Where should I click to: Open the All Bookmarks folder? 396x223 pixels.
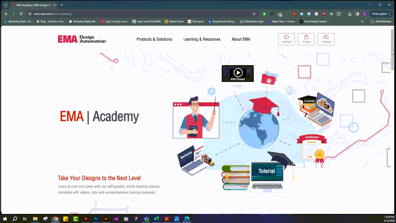pyautogui.click(x=381, y=21)
